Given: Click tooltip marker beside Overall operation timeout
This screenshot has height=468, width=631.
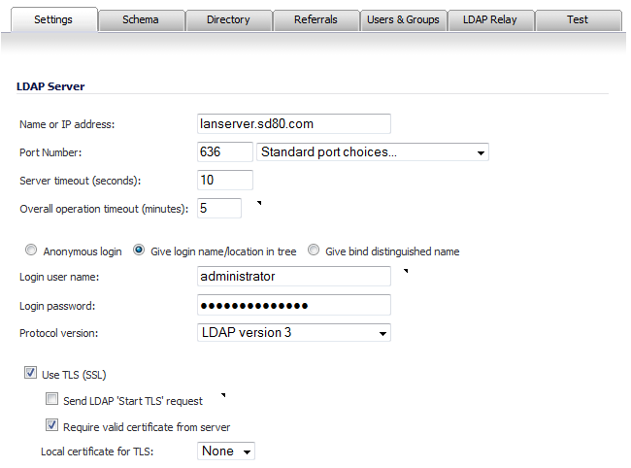Looking at the screenshot, I should [259, 203].
